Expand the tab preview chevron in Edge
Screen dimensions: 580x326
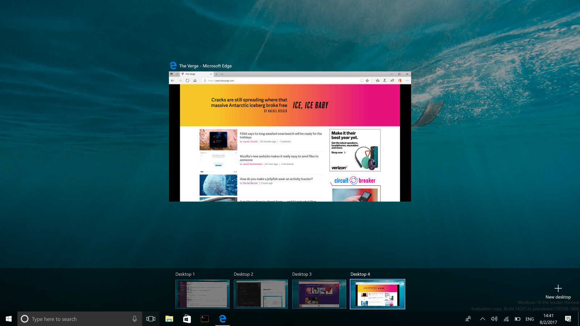tap(222, 74)
